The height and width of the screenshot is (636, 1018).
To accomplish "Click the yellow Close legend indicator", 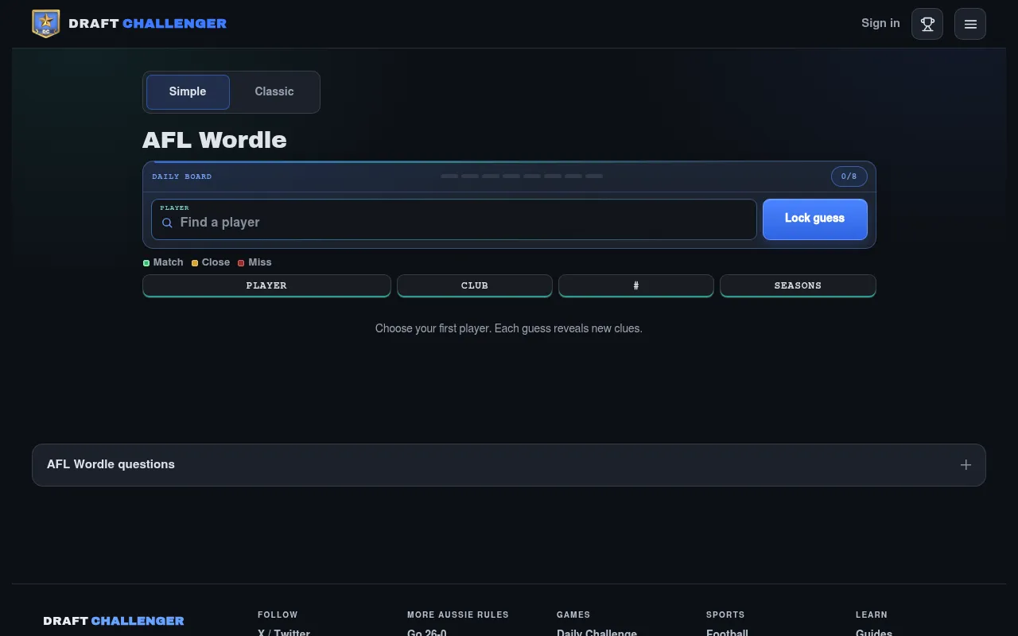I will point(195,262).
